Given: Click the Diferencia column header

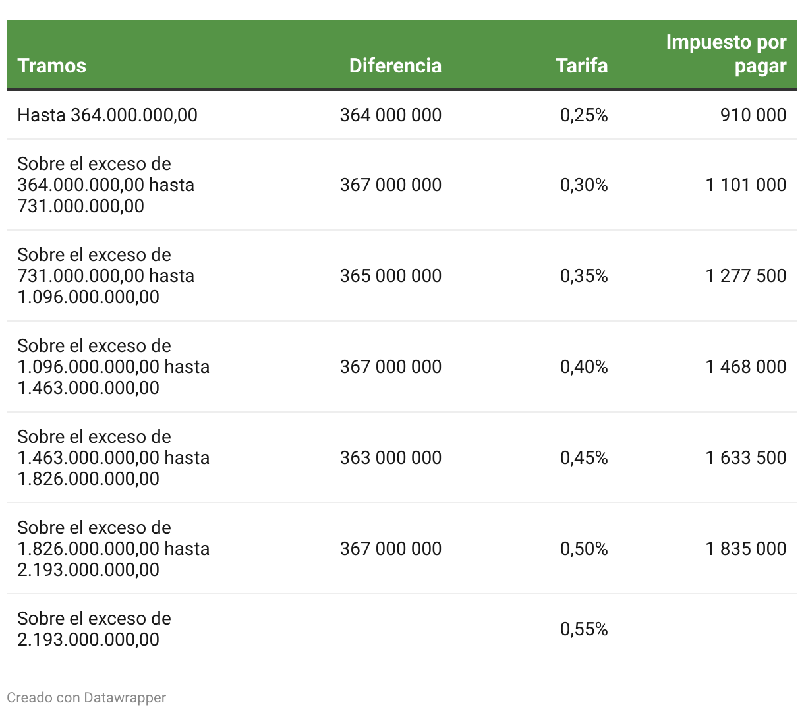Looking at the screenshot, I should click(x=395, y=65).
